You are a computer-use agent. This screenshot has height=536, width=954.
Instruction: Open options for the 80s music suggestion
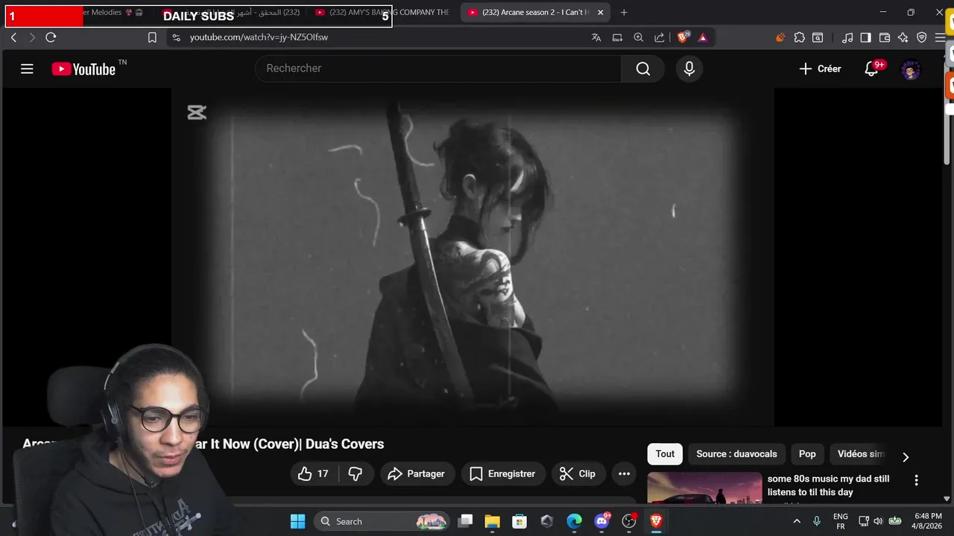[x=916, y=480]
